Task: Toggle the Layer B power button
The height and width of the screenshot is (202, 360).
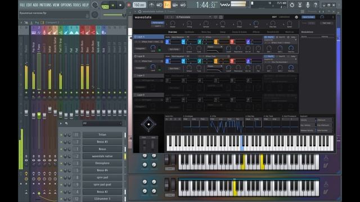Action: pos(136,56)
